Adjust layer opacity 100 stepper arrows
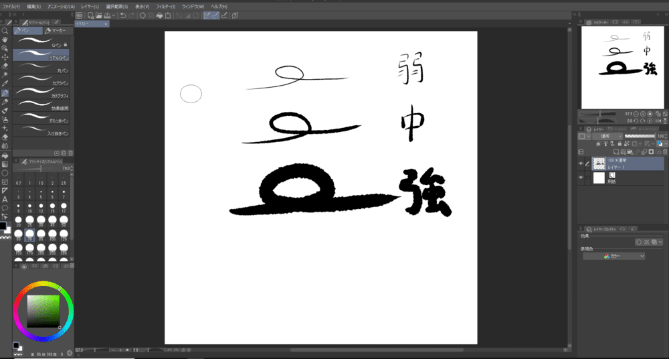 666,136
